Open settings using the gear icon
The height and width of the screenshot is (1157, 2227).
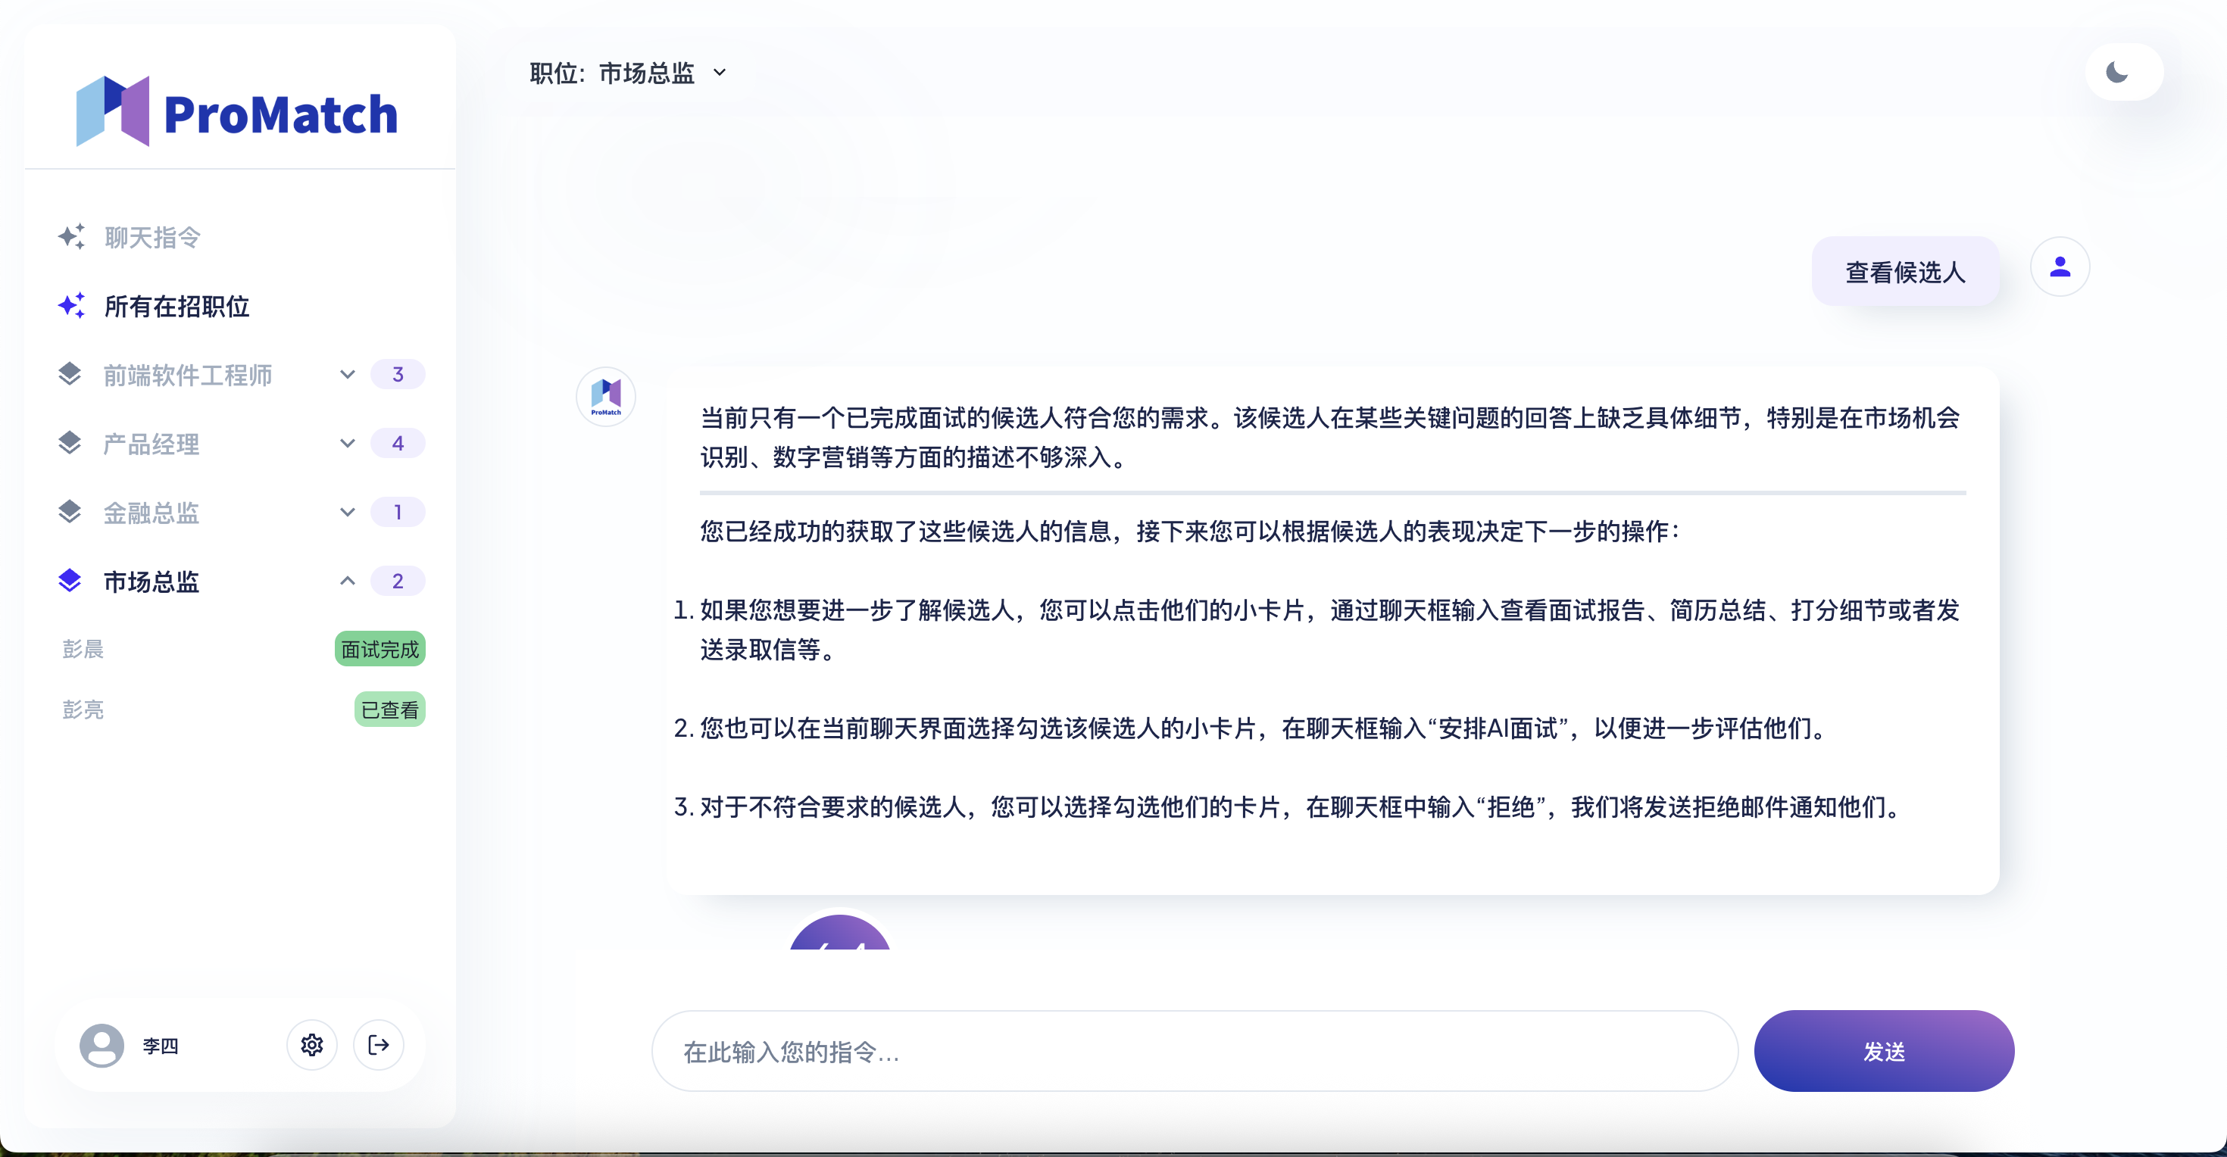click(x=311, y=1045)
